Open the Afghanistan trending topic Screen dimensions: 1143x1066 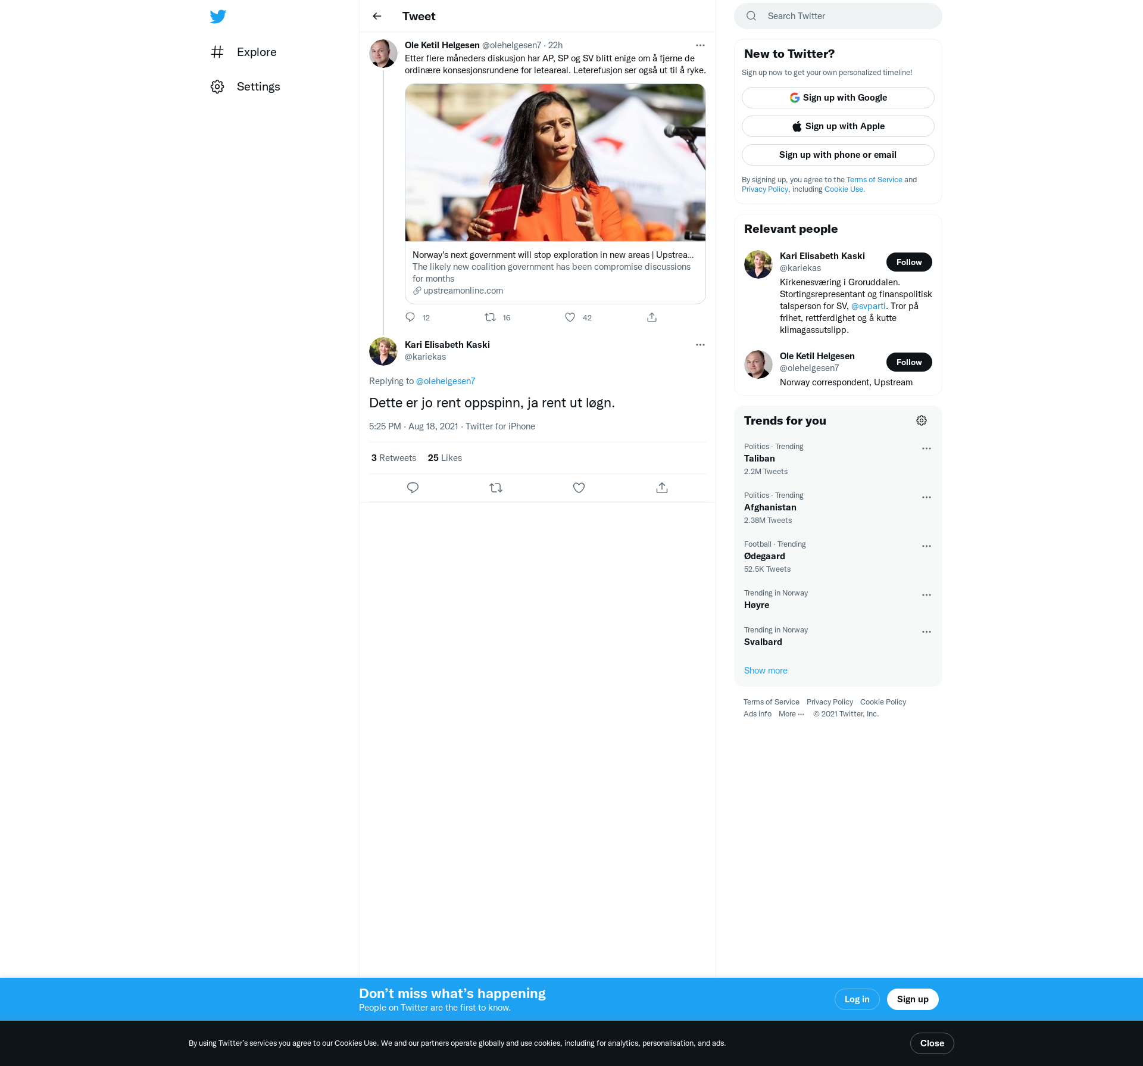[770, 507]
